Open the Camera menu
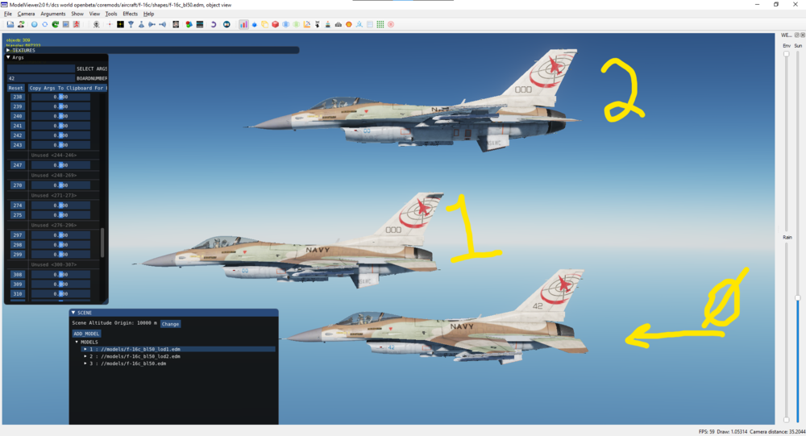Viewport: 806px width, 436px height. [26, 14]
